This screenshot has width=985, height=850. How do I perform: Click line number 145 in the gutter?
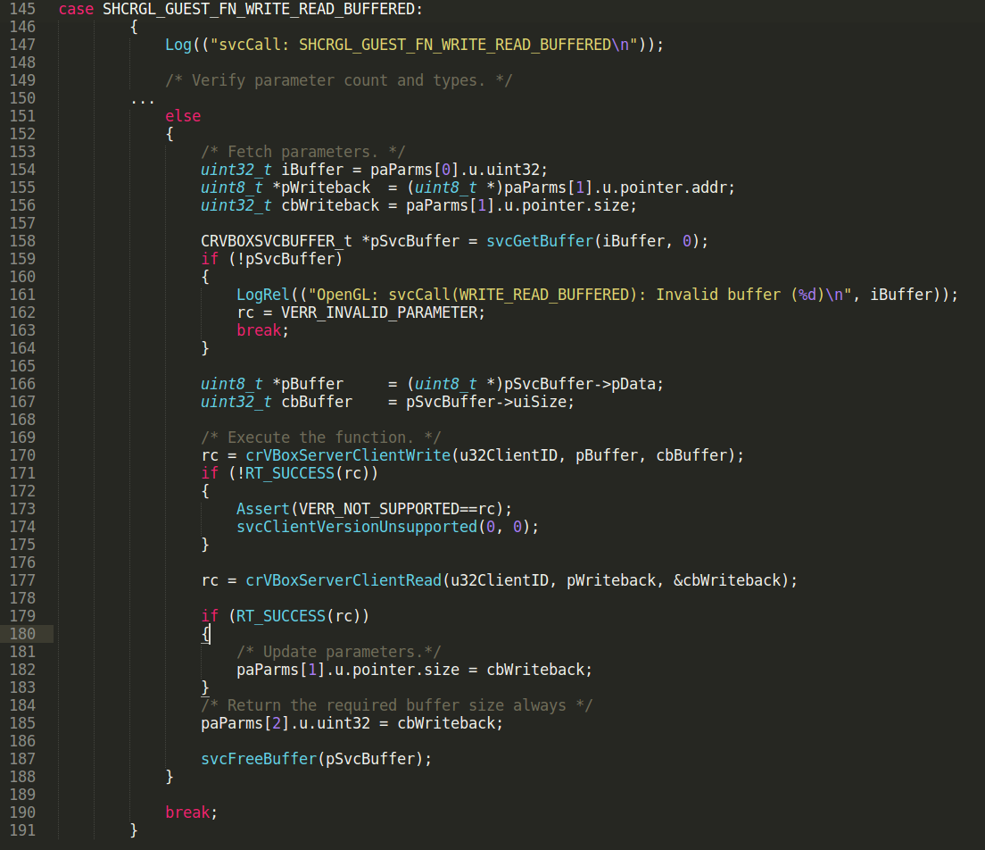click(22, 9)
